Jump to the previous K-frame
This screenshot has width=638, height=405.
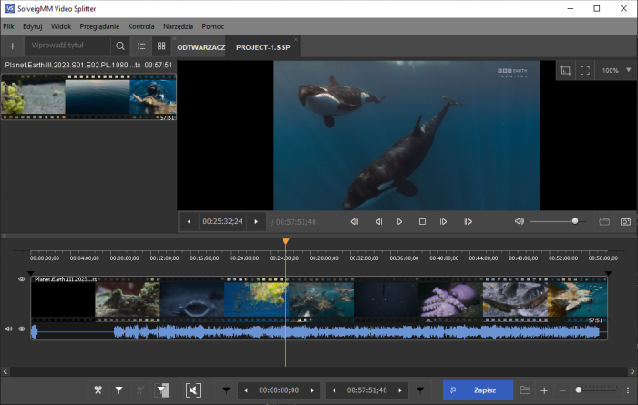(355, 222)
